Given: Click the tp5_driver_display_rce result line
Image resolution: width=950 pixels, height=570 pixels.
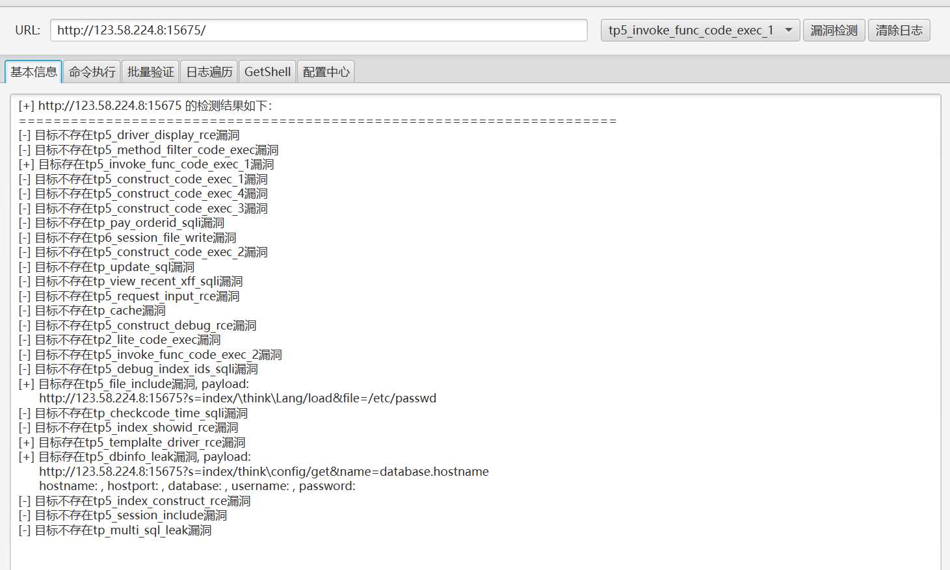Looking at the screenshot, I should 129,135.
